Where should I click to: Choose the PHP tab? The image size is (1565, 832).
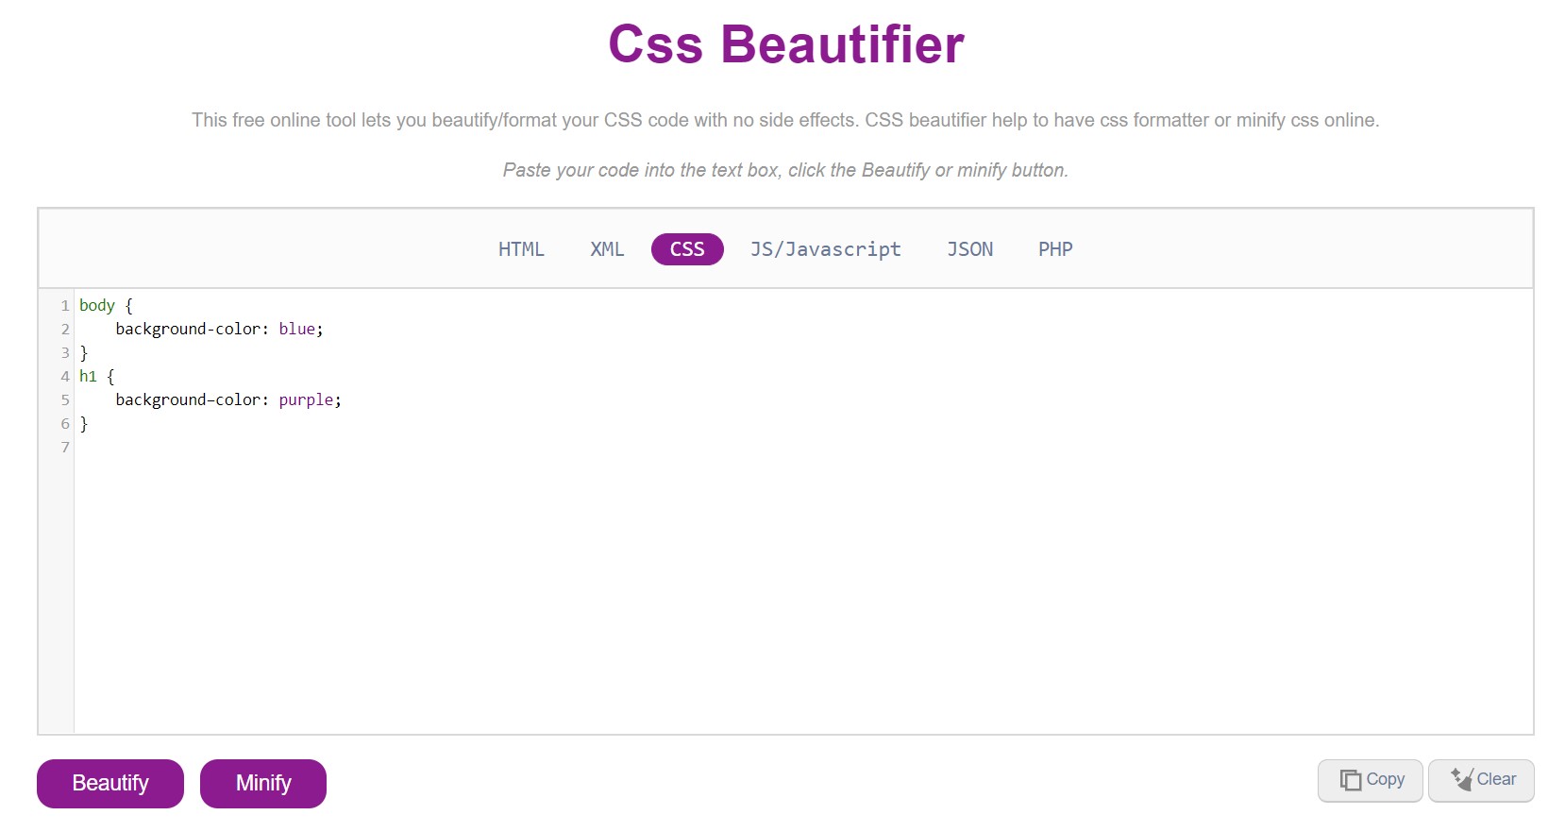(1055, 249)
